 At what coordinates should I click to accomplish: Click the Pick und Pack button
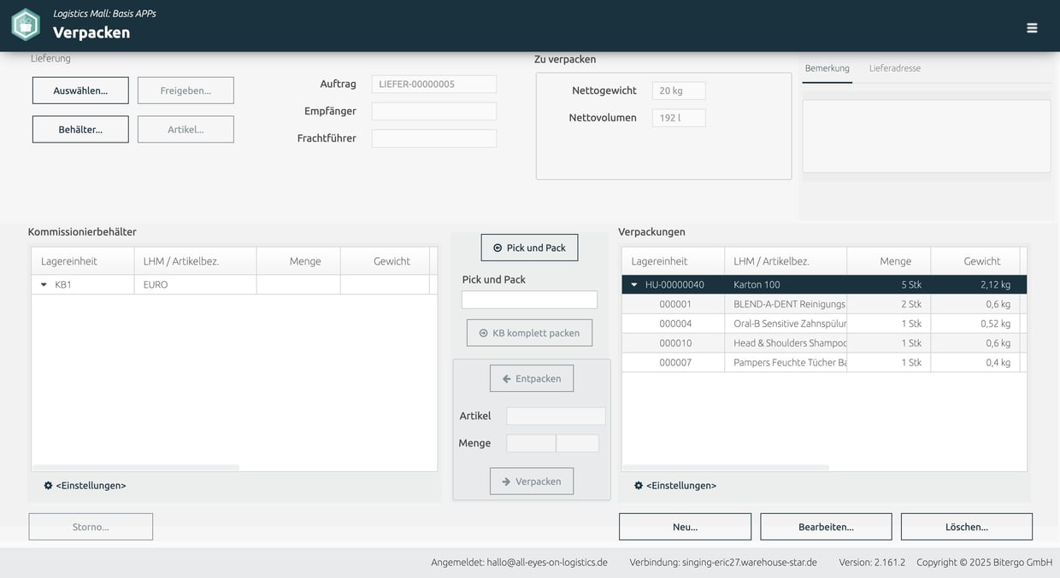coord(529,248)
